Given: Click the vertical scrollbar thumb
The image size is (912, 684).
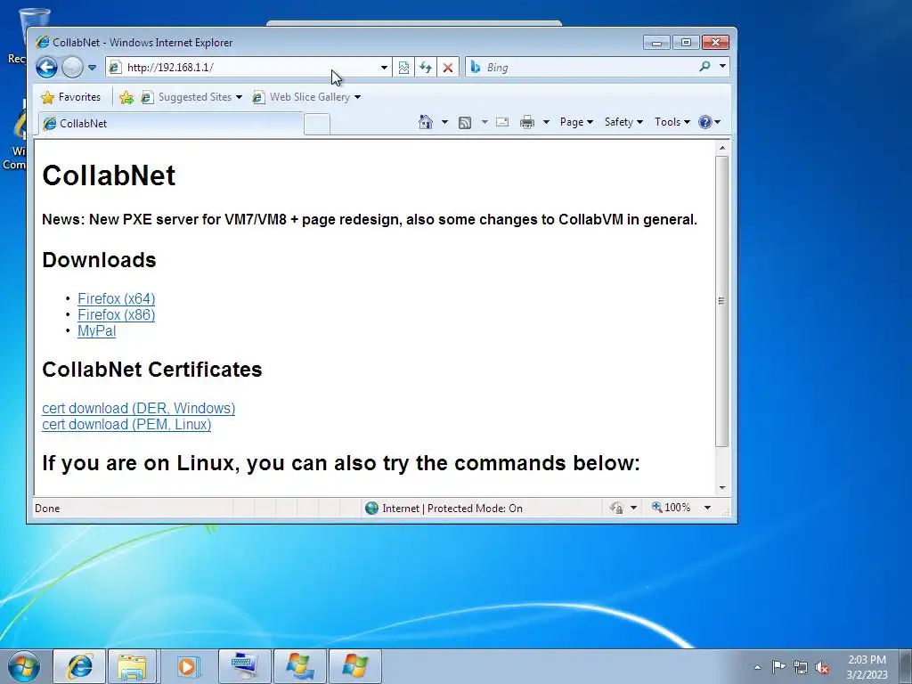Looking at the screenshot, I should tap(721, 301).
